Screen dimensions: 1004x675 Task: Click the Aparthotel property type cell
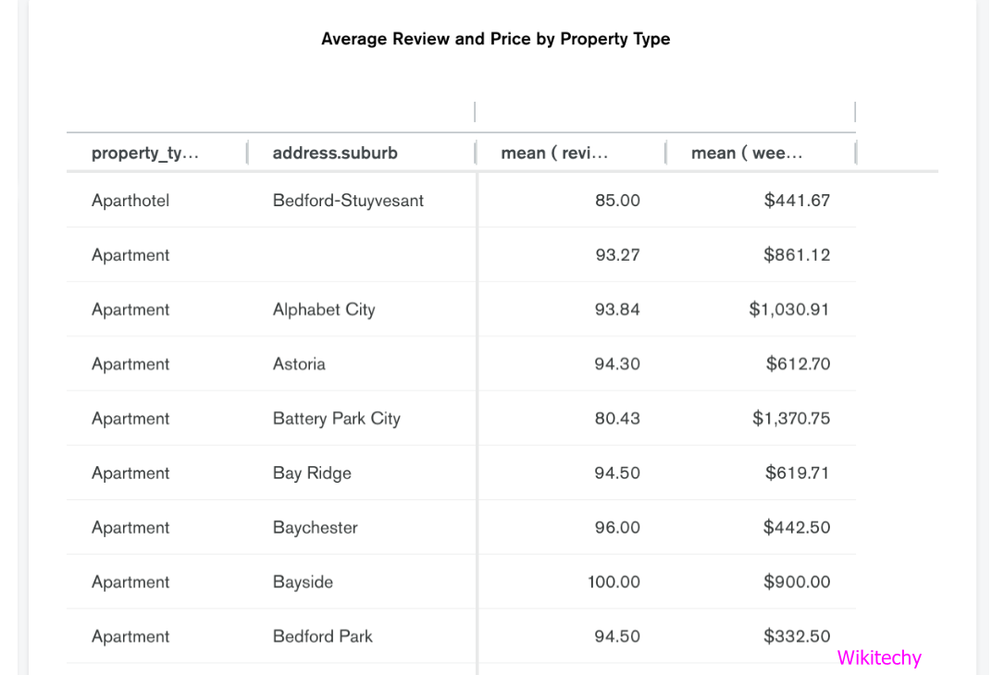tap(130, 201)
